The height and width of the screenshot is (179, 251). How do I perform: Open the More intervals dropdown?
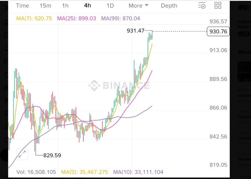(x=138, y=6)
